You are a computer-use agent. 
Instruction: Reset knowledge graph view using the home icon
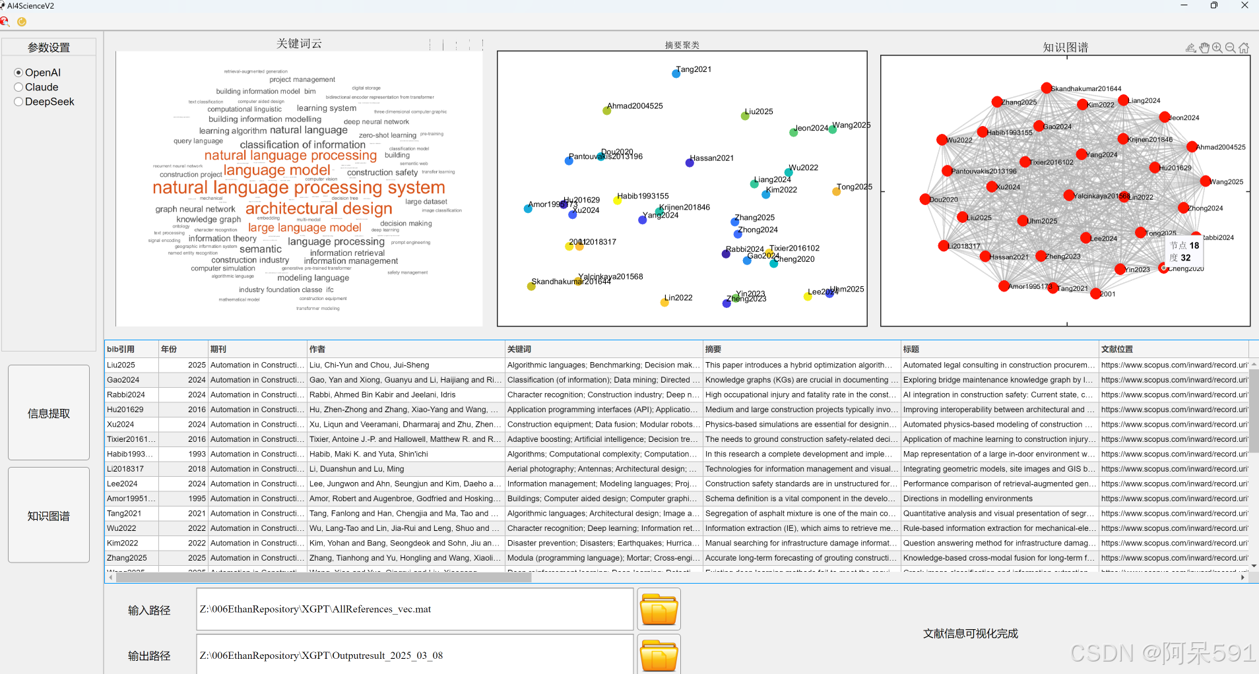[x=1243, y=47]
